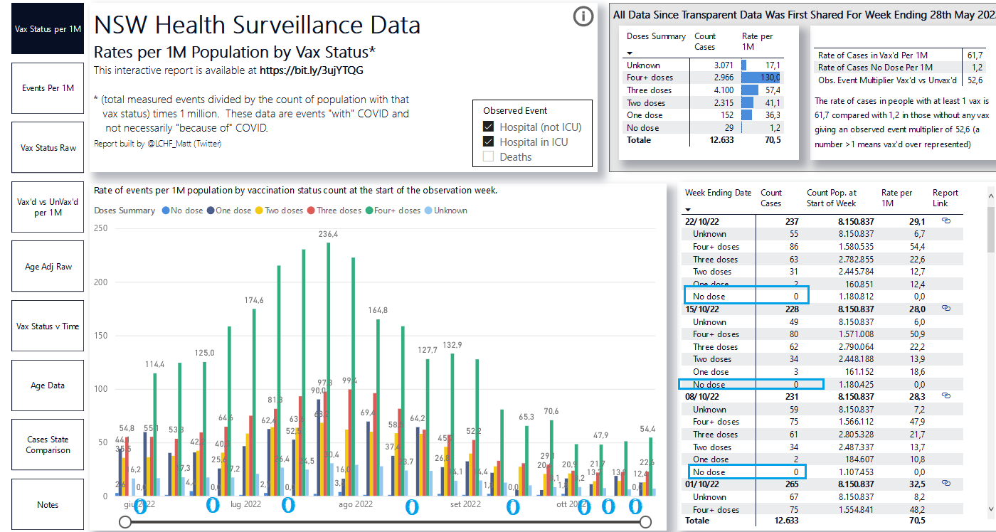Click the Count Cases column header in weekly table

point(771,198)
